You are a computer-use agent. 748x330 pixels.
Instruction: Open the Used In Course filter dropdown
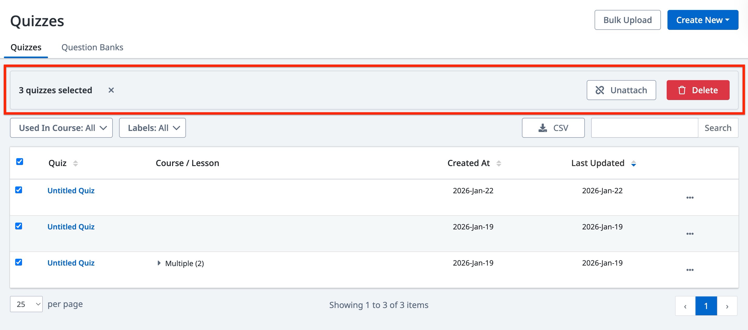pos(61,128)
